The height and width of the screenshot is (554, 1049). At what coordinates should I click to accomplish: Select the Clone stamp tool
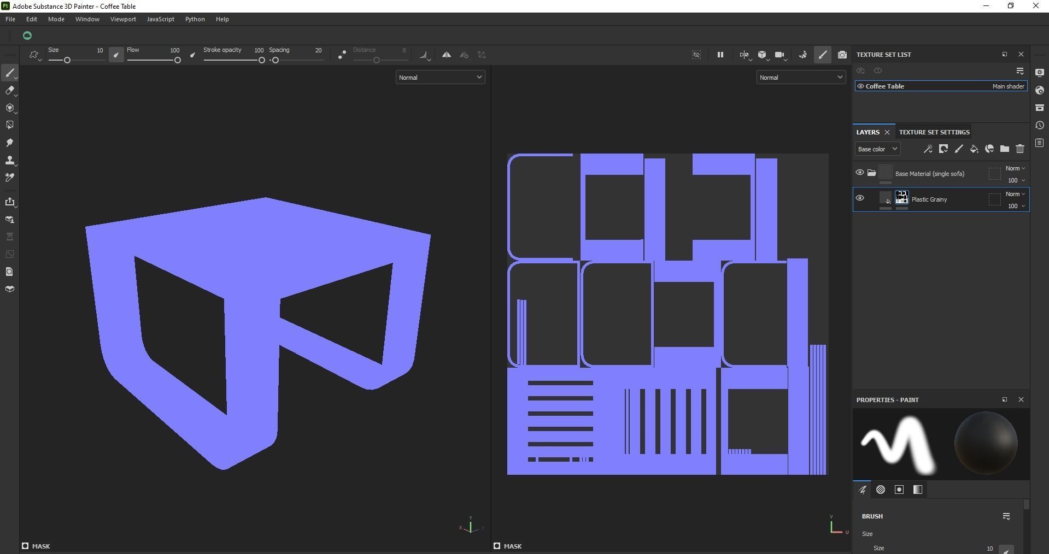point(10,160)
